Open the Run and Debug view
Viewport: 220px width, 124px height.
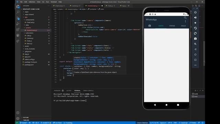(x=18, y=24)
